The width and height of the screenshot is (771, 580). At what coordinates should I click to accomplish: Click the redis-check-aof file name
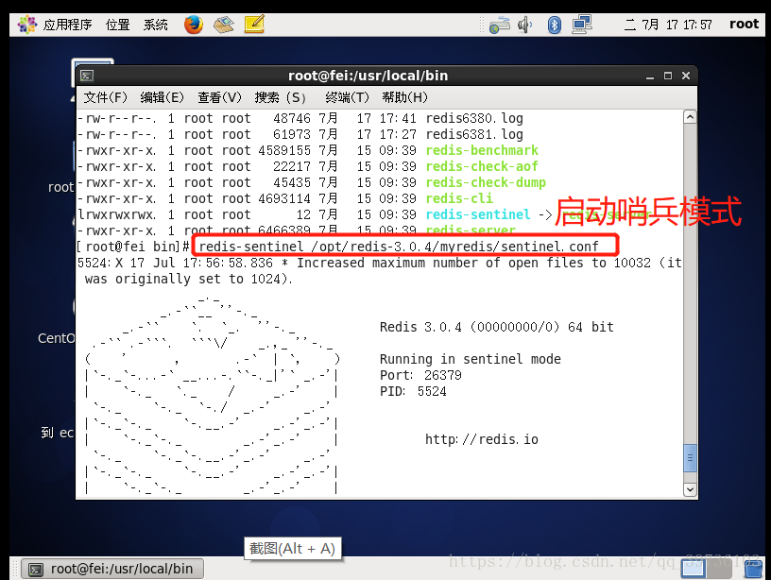coord(482,166)
